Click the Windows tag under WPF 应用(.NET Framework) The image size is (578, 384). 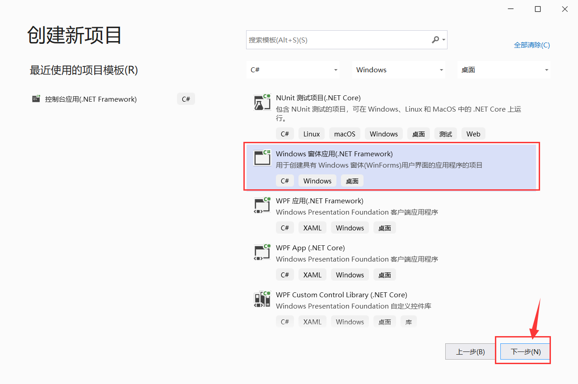[x=350, y=228]
